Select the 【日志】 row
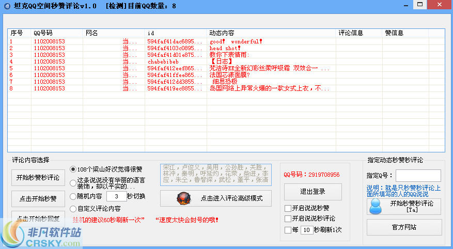 226,61
